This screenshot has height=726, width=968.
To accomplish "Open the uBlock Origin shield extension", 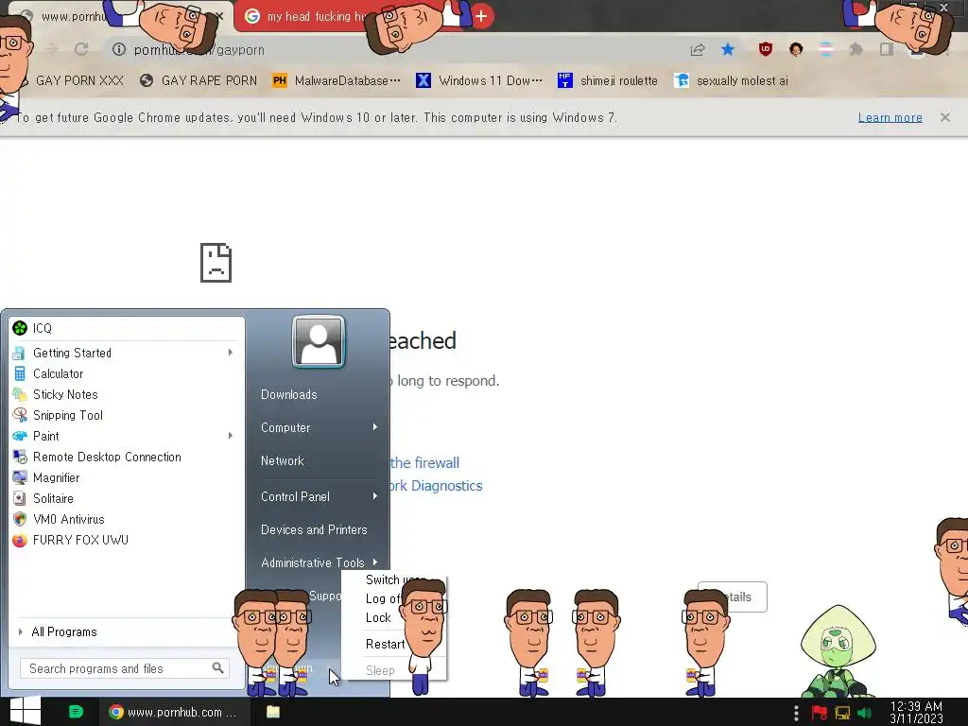I will [766, 49].
